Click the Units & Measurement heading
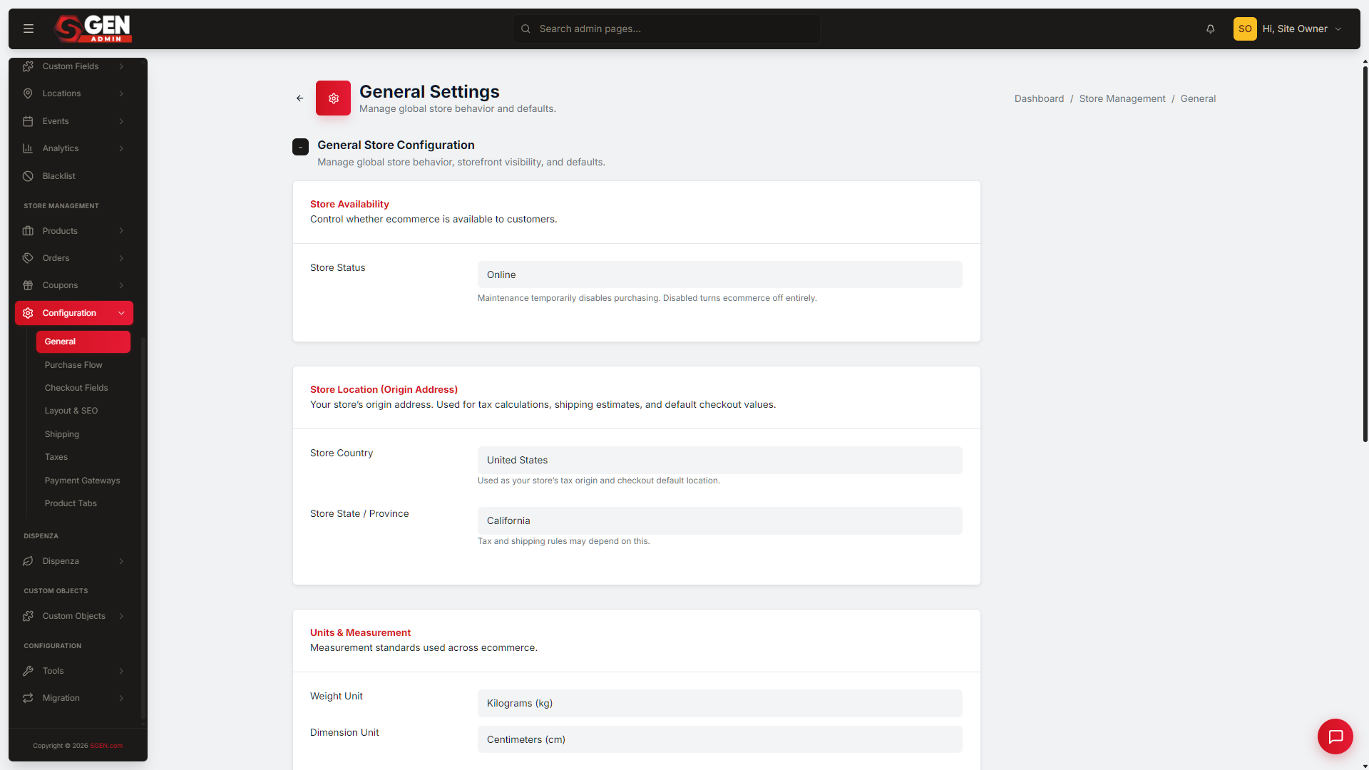The height and width of the screenshot is (770, 1369). click(x=360, y=632)
